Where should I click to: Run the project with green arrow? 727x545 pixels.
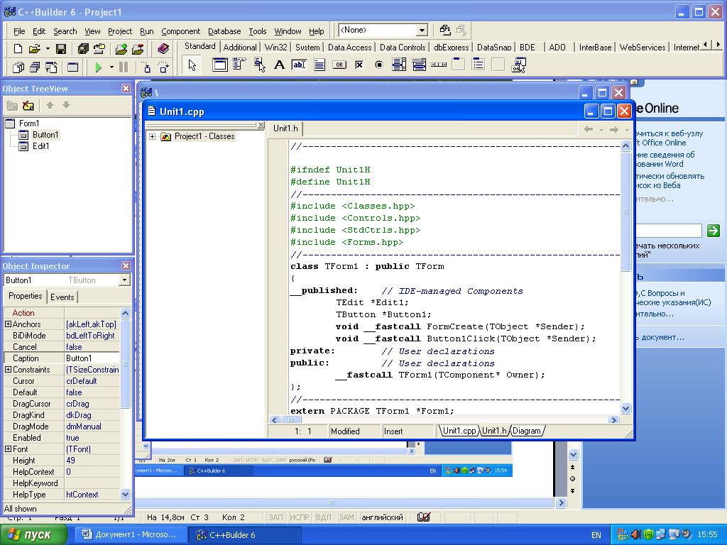[x=98, y=67]
